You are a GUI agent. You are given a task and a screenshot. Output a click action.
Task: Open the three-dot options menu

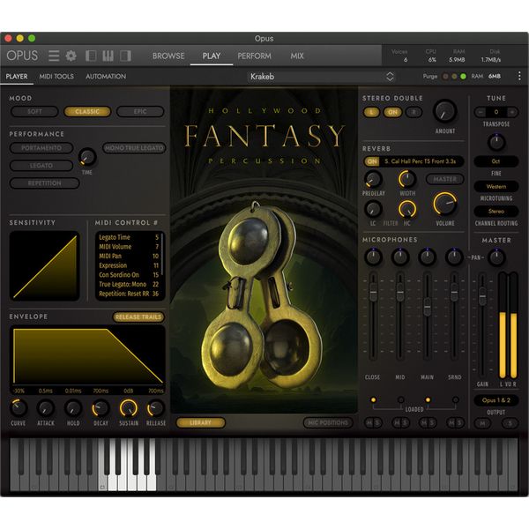[519, 76]
